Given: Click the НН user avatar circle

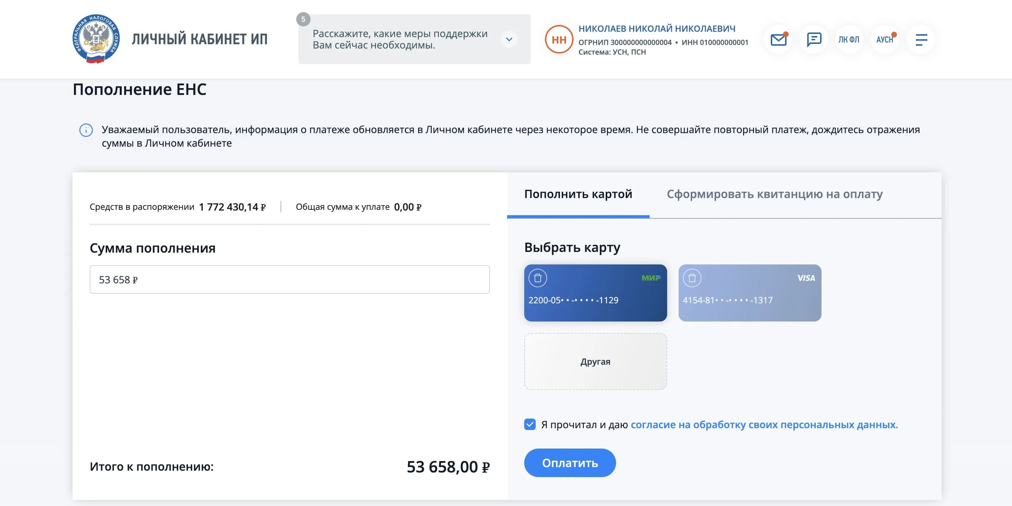Looking at the screenshot, I should (x=559, y=40).
